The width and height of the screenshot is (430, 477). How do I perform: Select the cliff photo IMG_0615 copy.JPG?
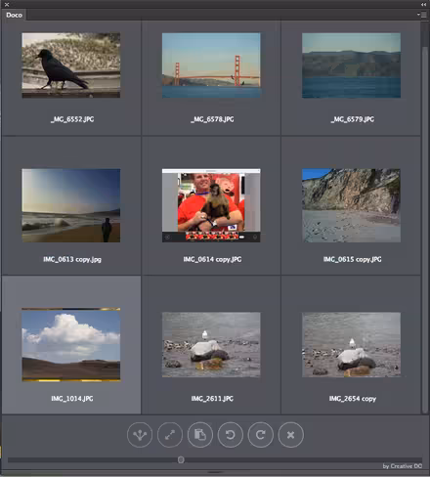click(351, 205)
